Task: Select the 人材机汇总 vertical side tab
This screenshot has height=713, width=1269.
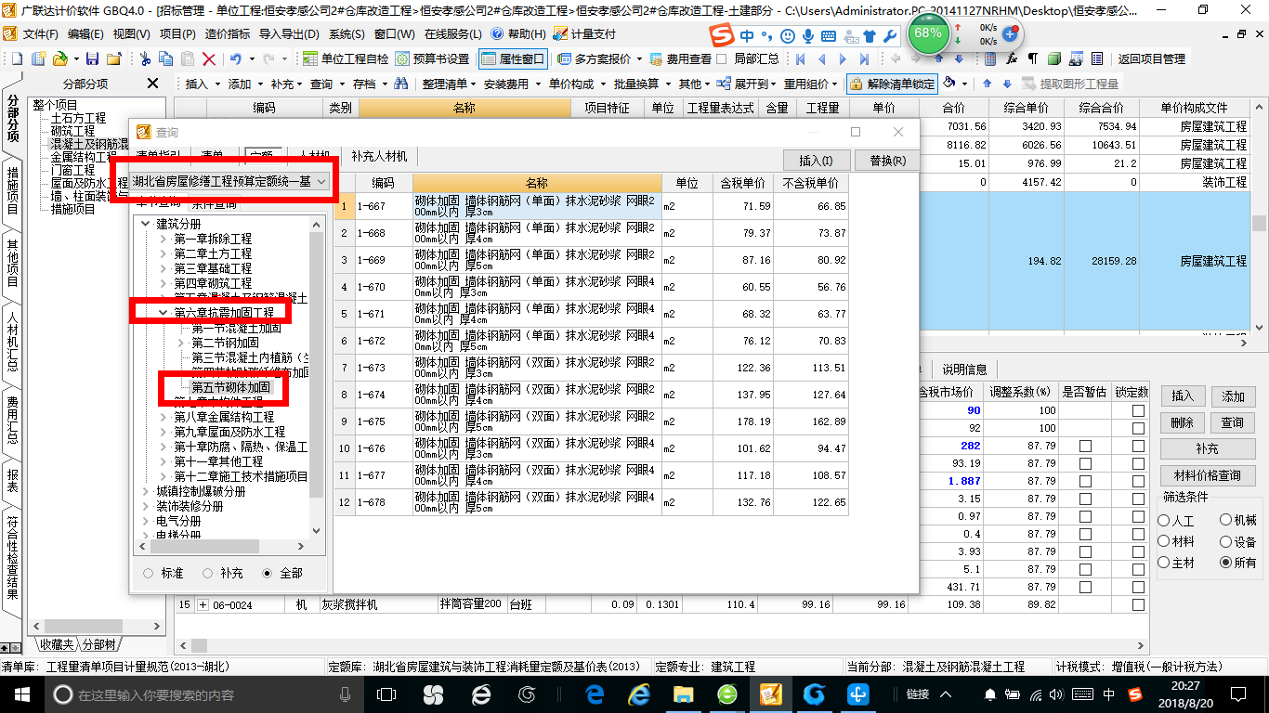Action: (12, 341)
